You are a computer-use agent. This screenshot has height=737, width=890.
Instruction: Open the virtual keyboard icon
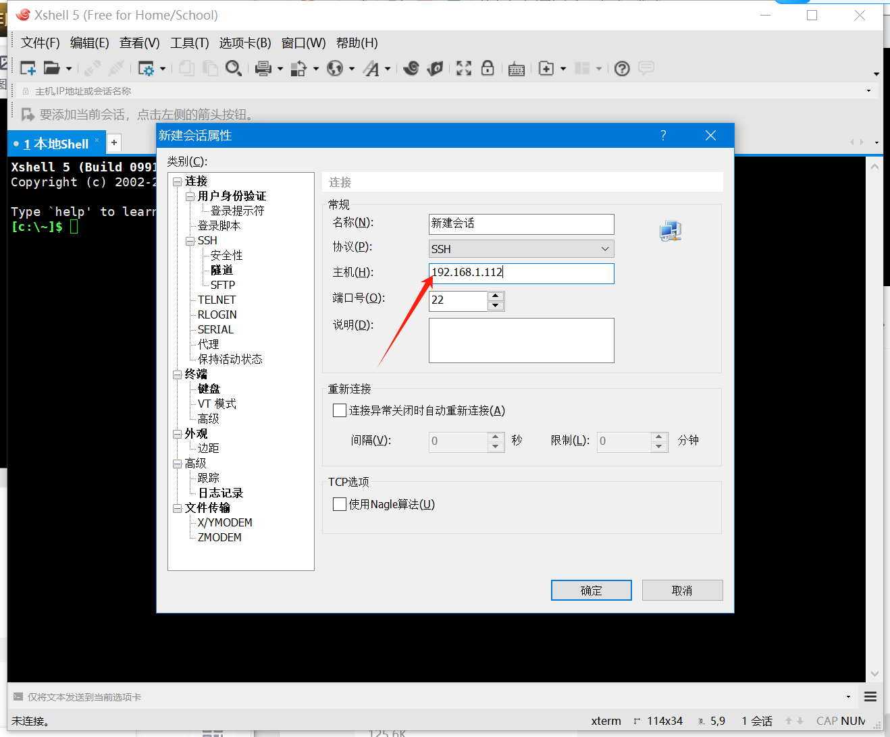516,67
